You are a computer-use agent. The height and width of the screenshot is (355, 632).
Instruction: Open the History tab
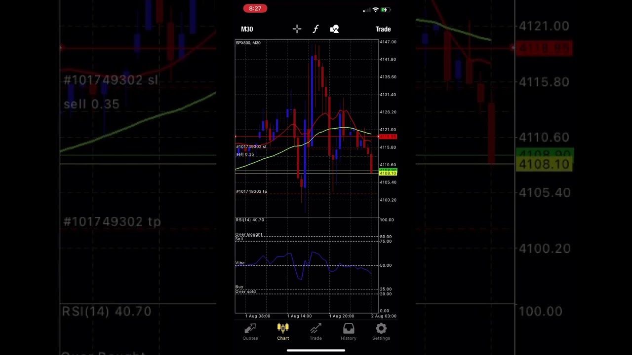[x=349, y=332]
